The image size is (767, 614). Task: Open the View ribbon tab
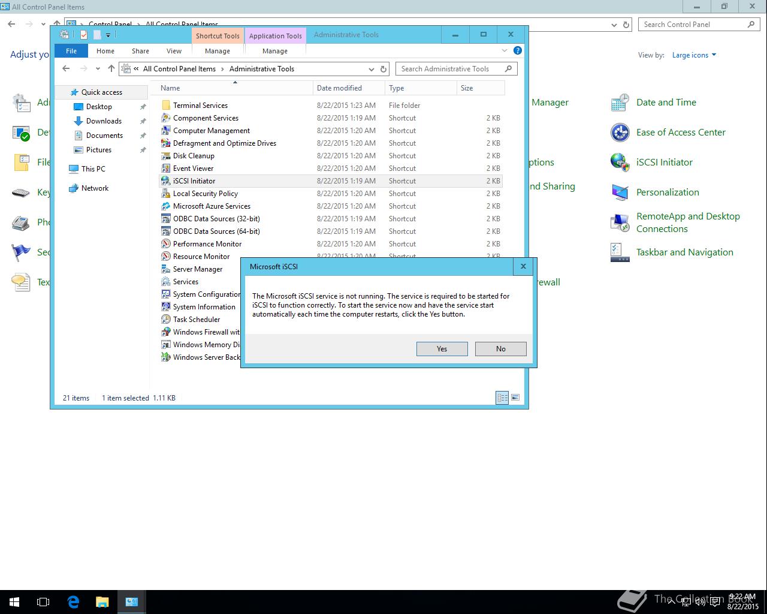click(174, 51)
